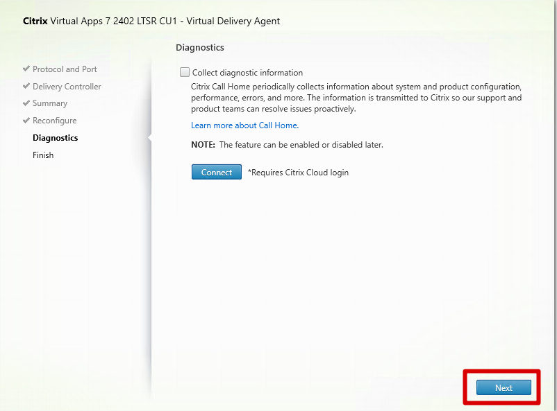Click the Diagnostics page heading
557x411 pixels.
(x=199, y=48)
